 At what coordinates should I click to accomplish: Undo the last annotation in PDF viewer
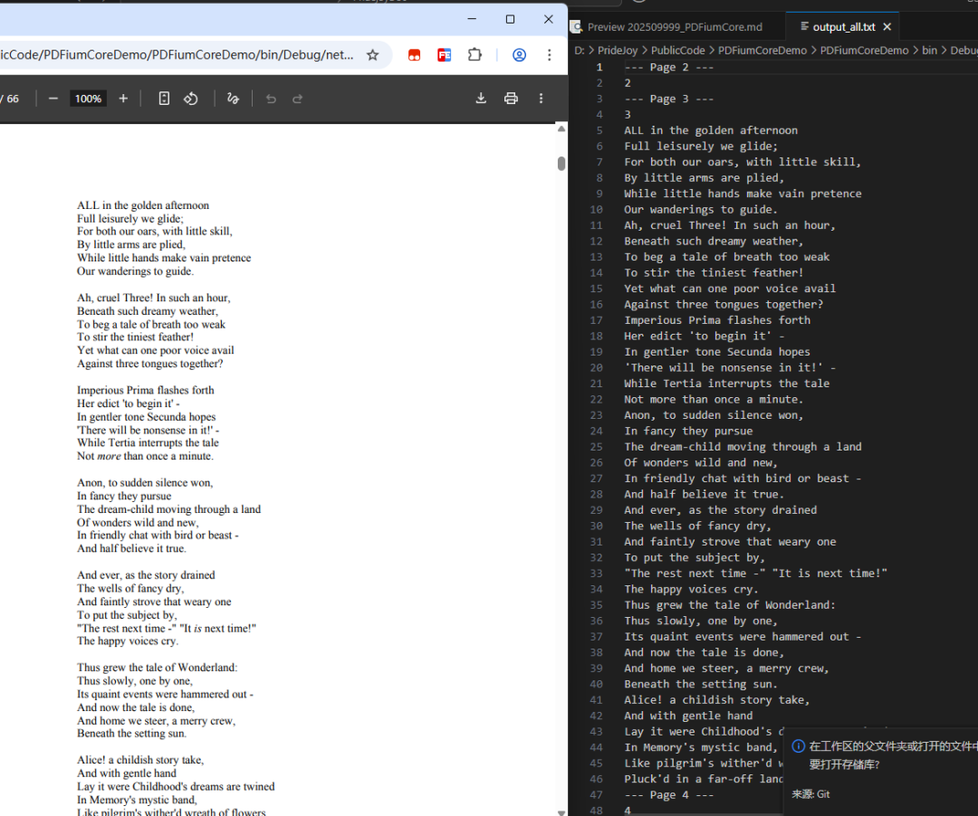tap(271, 98)
